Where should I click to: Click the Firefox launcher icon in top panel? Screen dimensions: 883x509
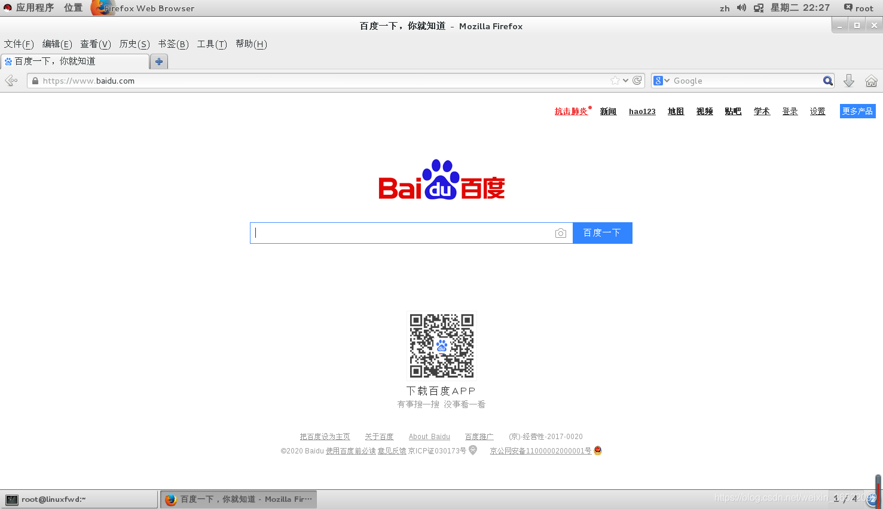[x=102, y=8]
